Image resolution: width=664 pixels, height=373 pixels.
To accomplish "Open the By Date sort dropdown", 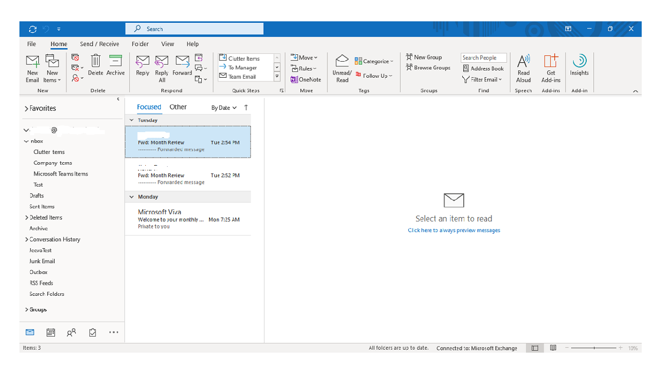I will [x=224, y=108].
